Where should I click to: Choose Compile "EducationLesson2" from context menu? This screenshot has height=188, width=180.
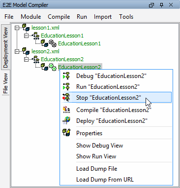(x=117, y=110)
